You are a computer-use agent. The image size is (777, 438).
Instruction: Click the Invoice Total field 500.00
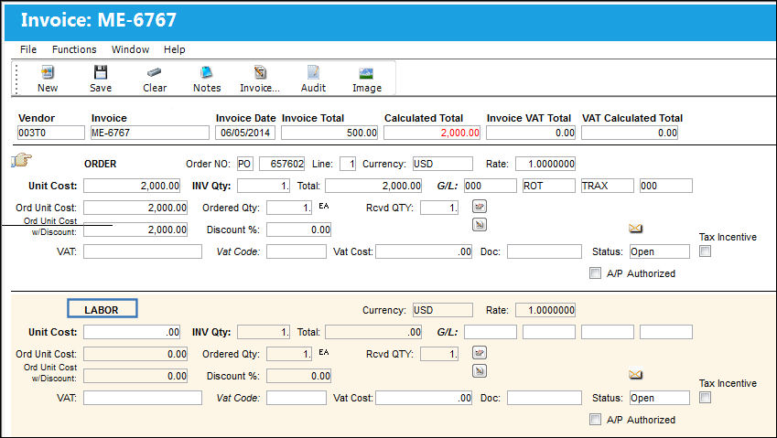pos(329,133)
